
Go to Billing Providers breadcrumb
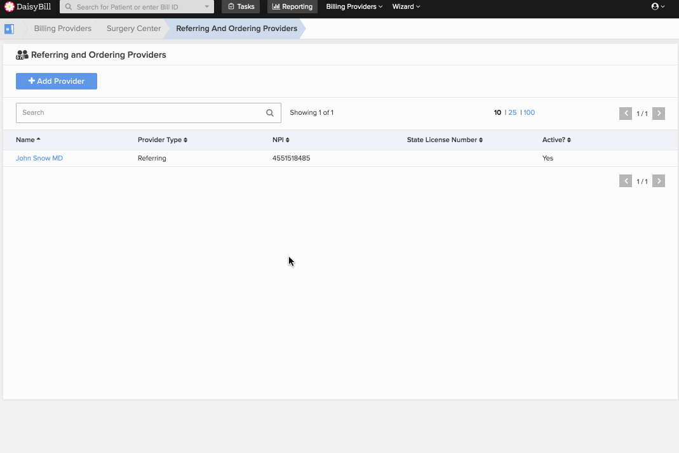click(x=63, y=29)
